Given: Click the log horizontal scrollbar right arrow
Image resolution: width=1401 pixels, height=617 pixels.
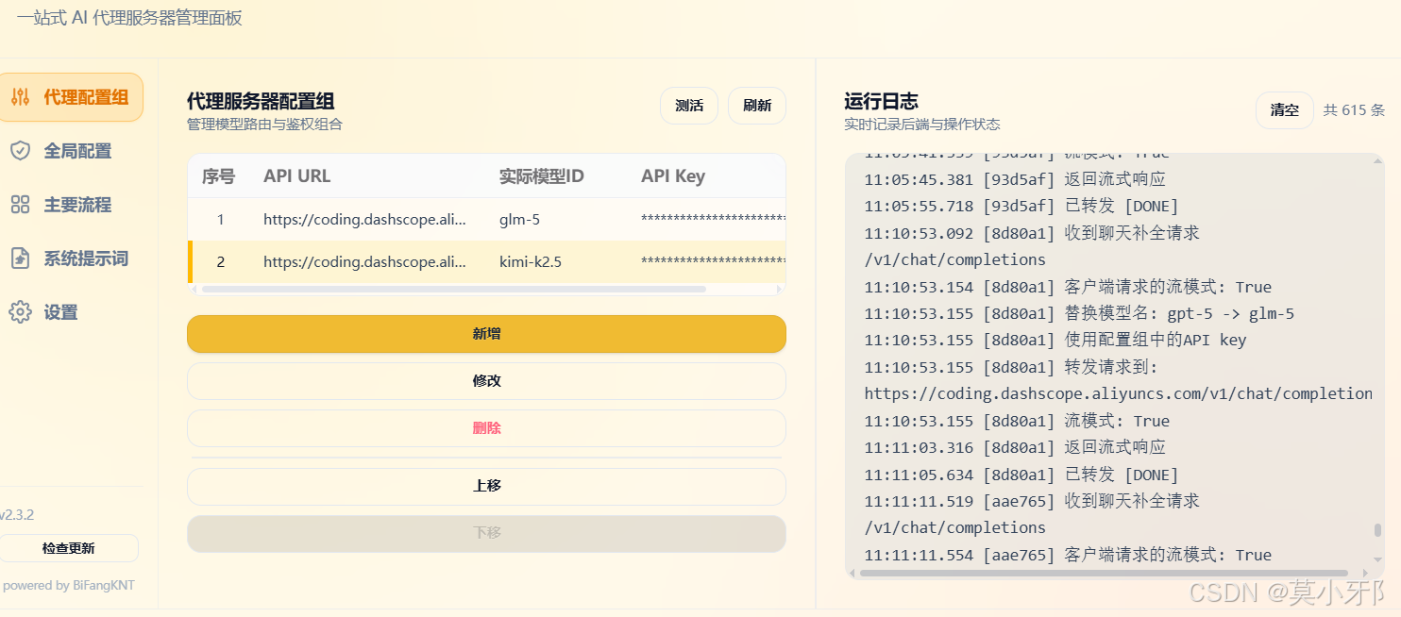Looking at the screenshot, I should tap(1363, 573).
